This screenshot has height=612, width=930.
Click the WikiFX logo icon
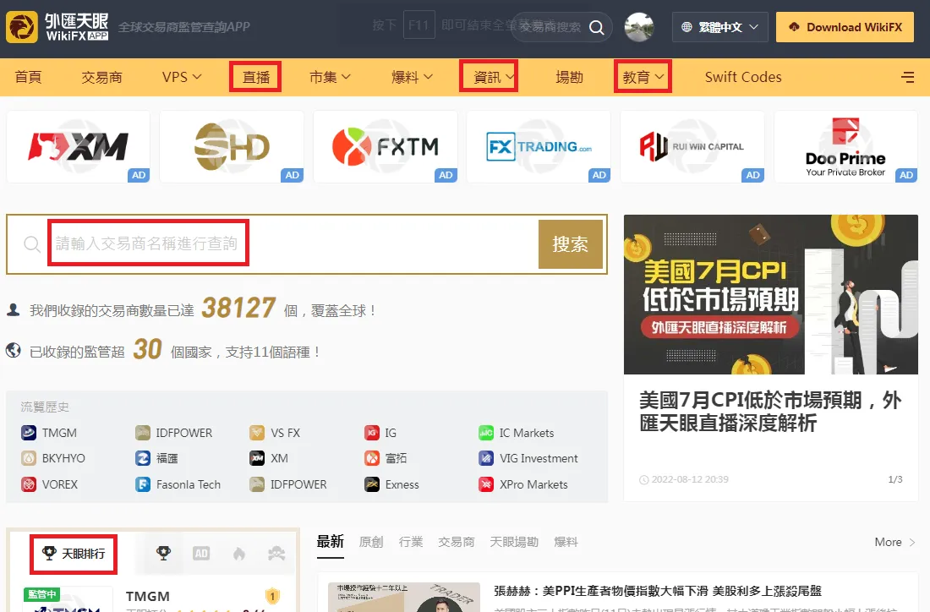pos(22,27)
